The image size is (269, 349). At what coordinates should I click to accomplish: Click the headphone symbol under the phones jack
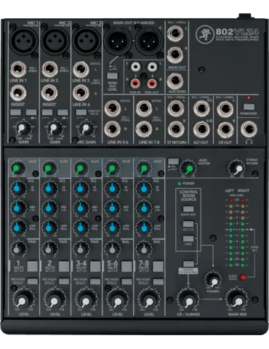[x=249, y=142]
